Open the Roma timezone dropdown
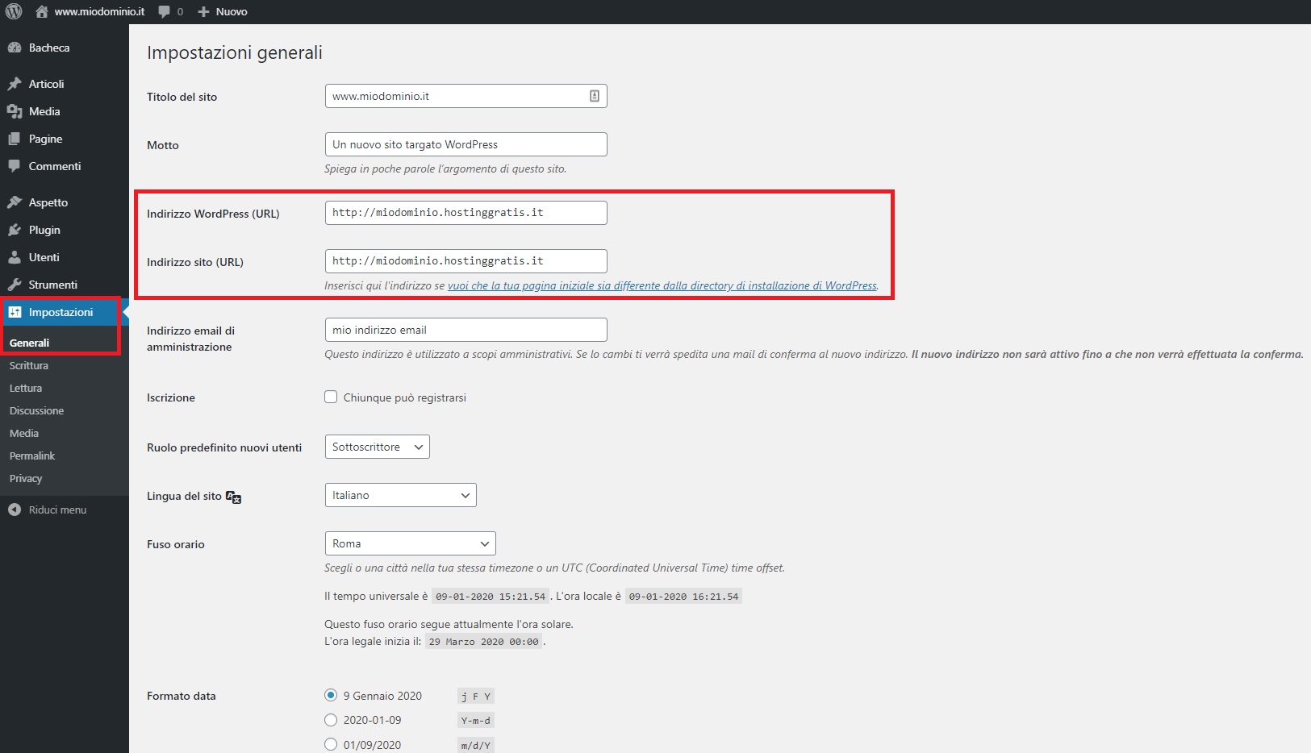This screenshot has height=753, width=1311. click(x=410, y=543)
